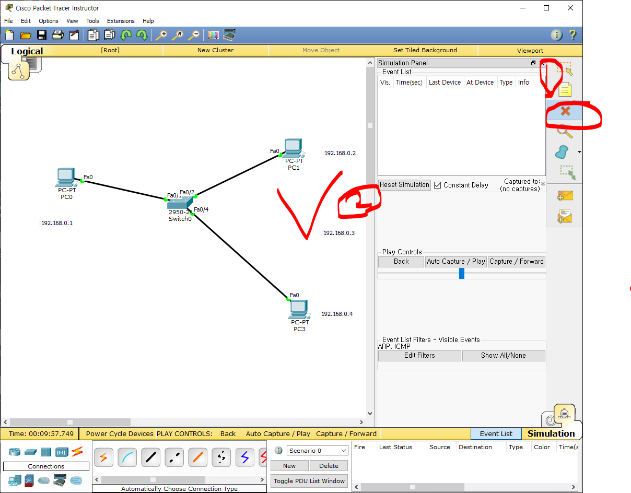Switch to the Simulation mode tab
This screenshot has height=493, width=631.
coord(551,433)
